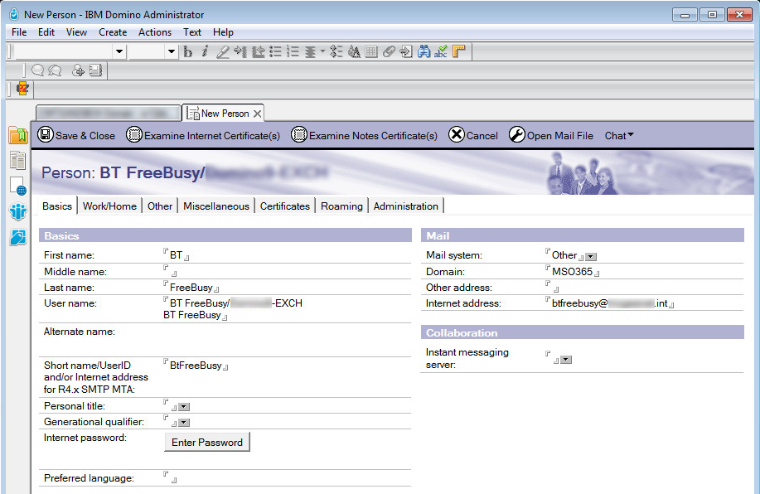Toggle bold formatting in the toolbar

pyautogui.click(x=188, y=51)
